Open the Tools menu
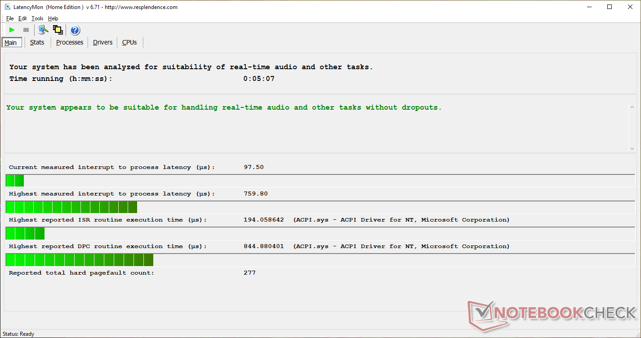 click(x=37, y=18)
